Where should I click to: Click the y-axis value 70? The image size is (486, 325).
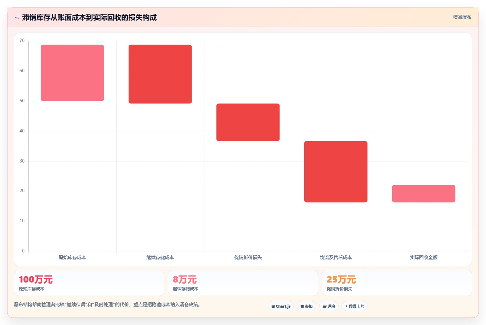click(x=22, y=41)
